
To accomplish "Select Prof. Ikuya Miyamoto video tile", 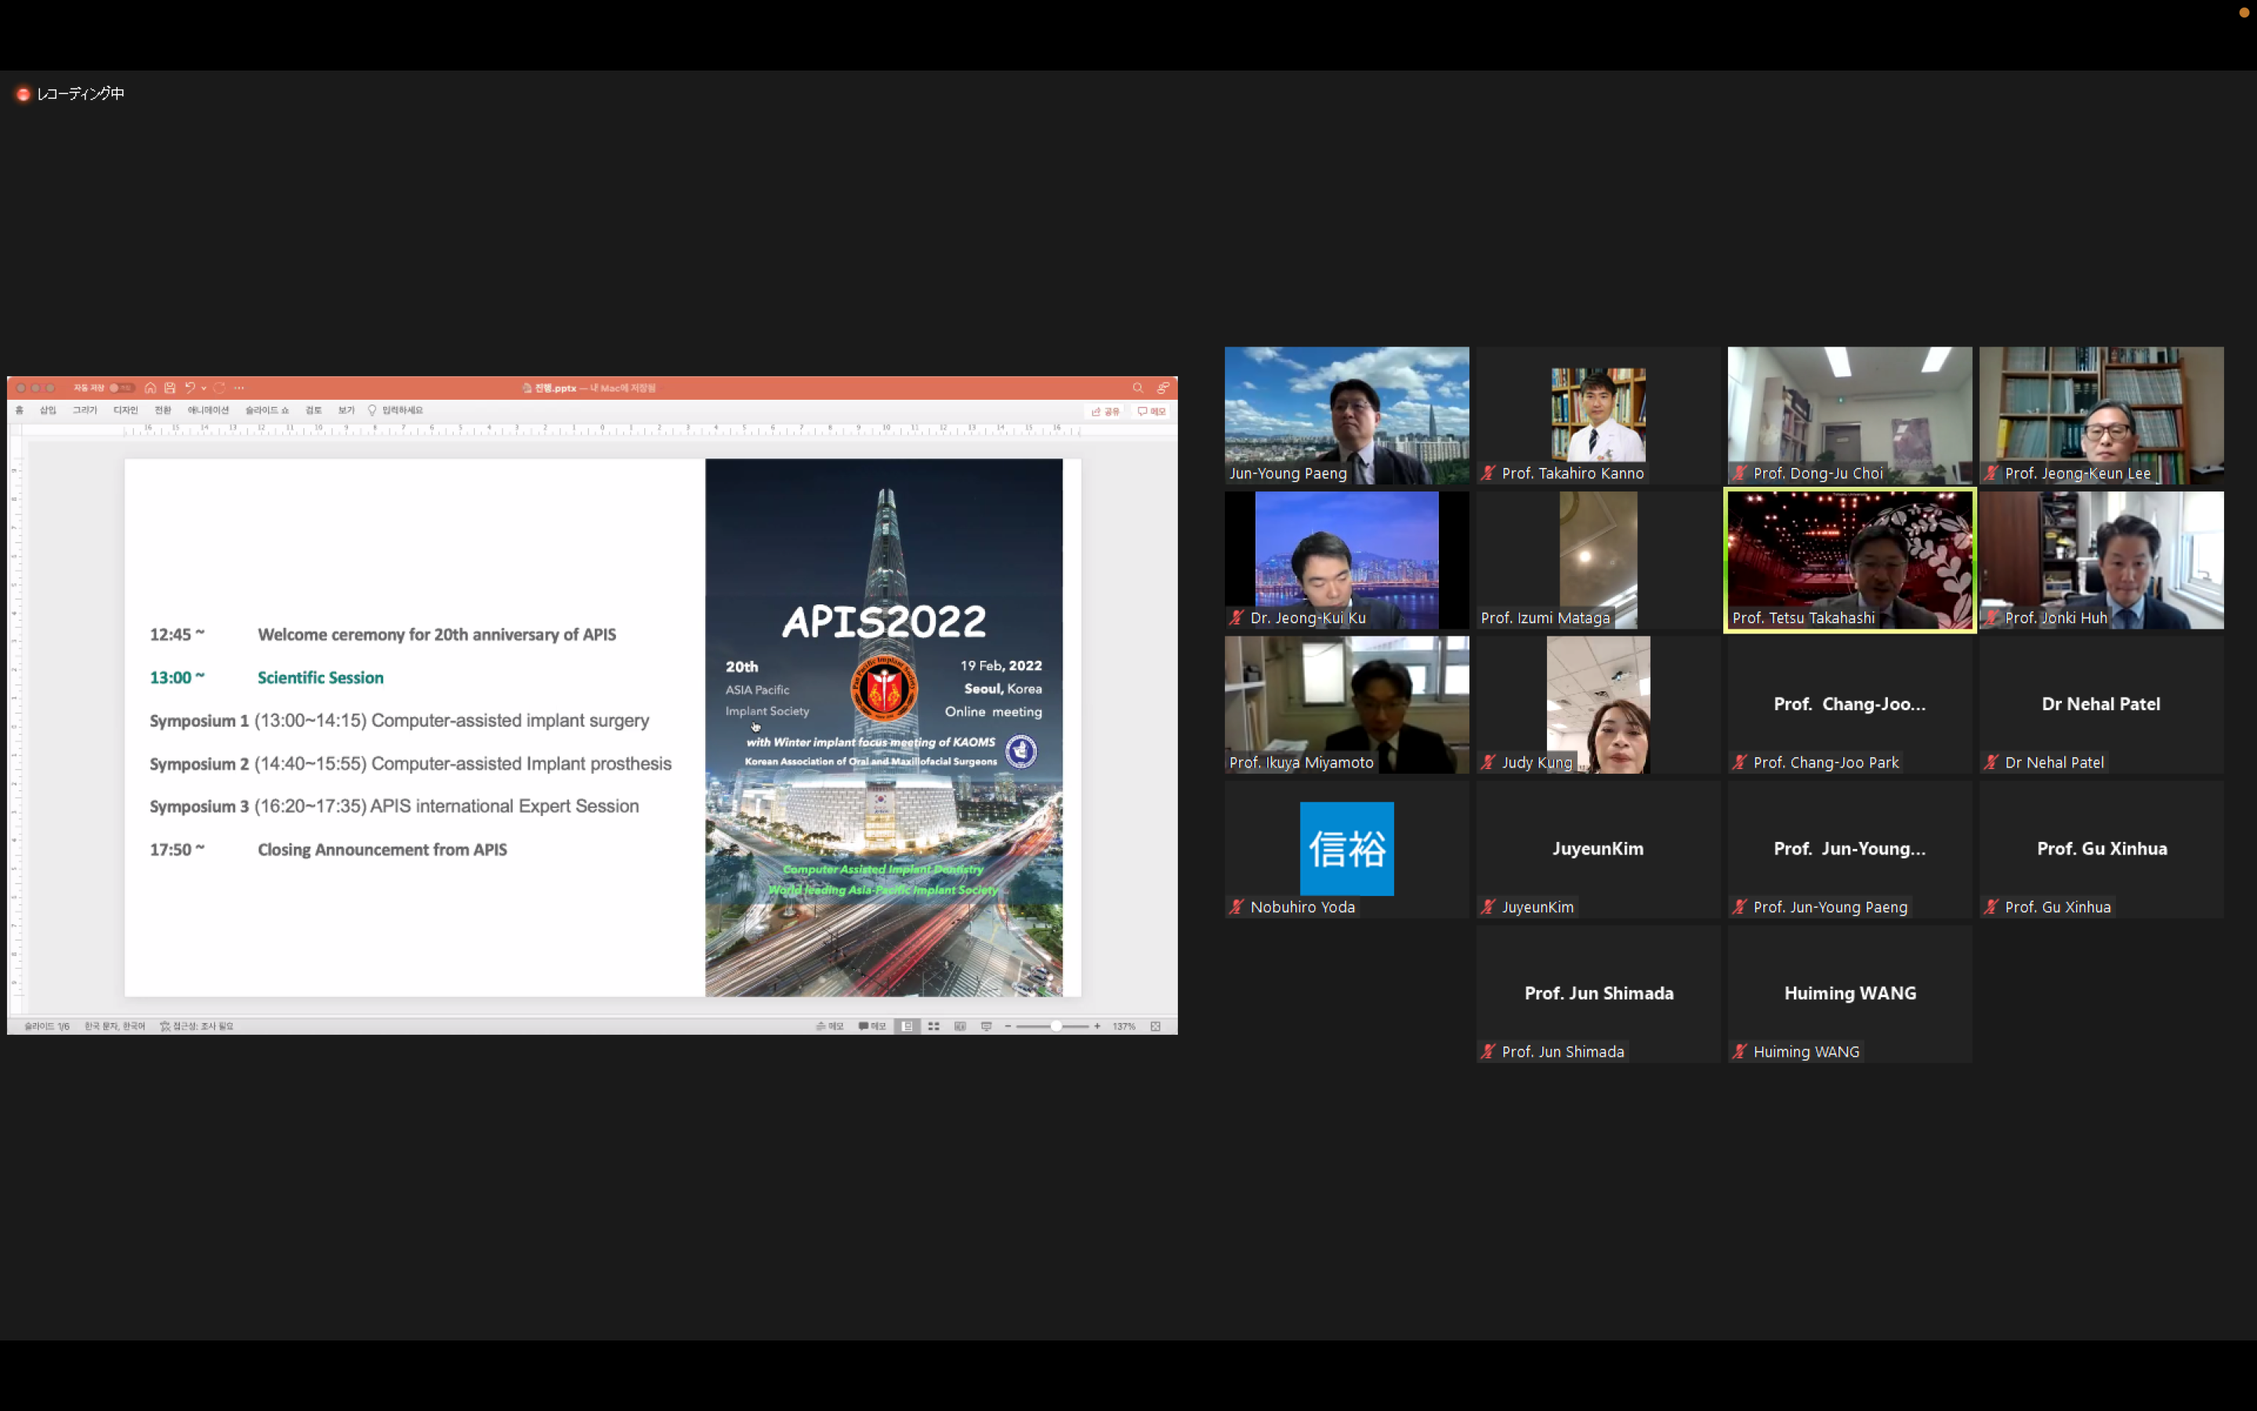I will [1346, 705].
